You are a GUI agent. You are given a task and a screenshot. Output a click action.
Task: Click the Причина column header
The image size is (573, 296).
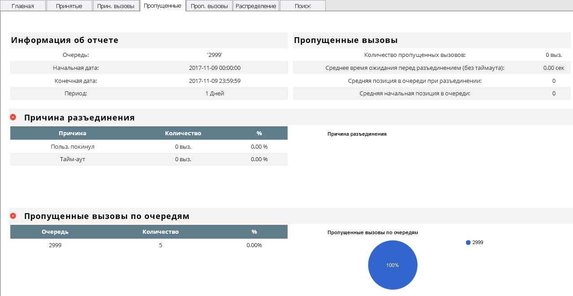pyautogui.click(x=73, y=133)
